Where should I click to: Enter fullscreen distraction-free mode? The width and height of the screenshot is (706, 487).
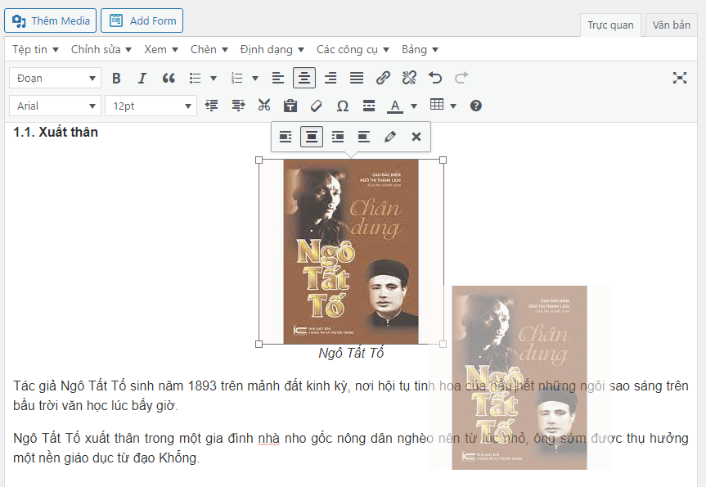[680, 78]
